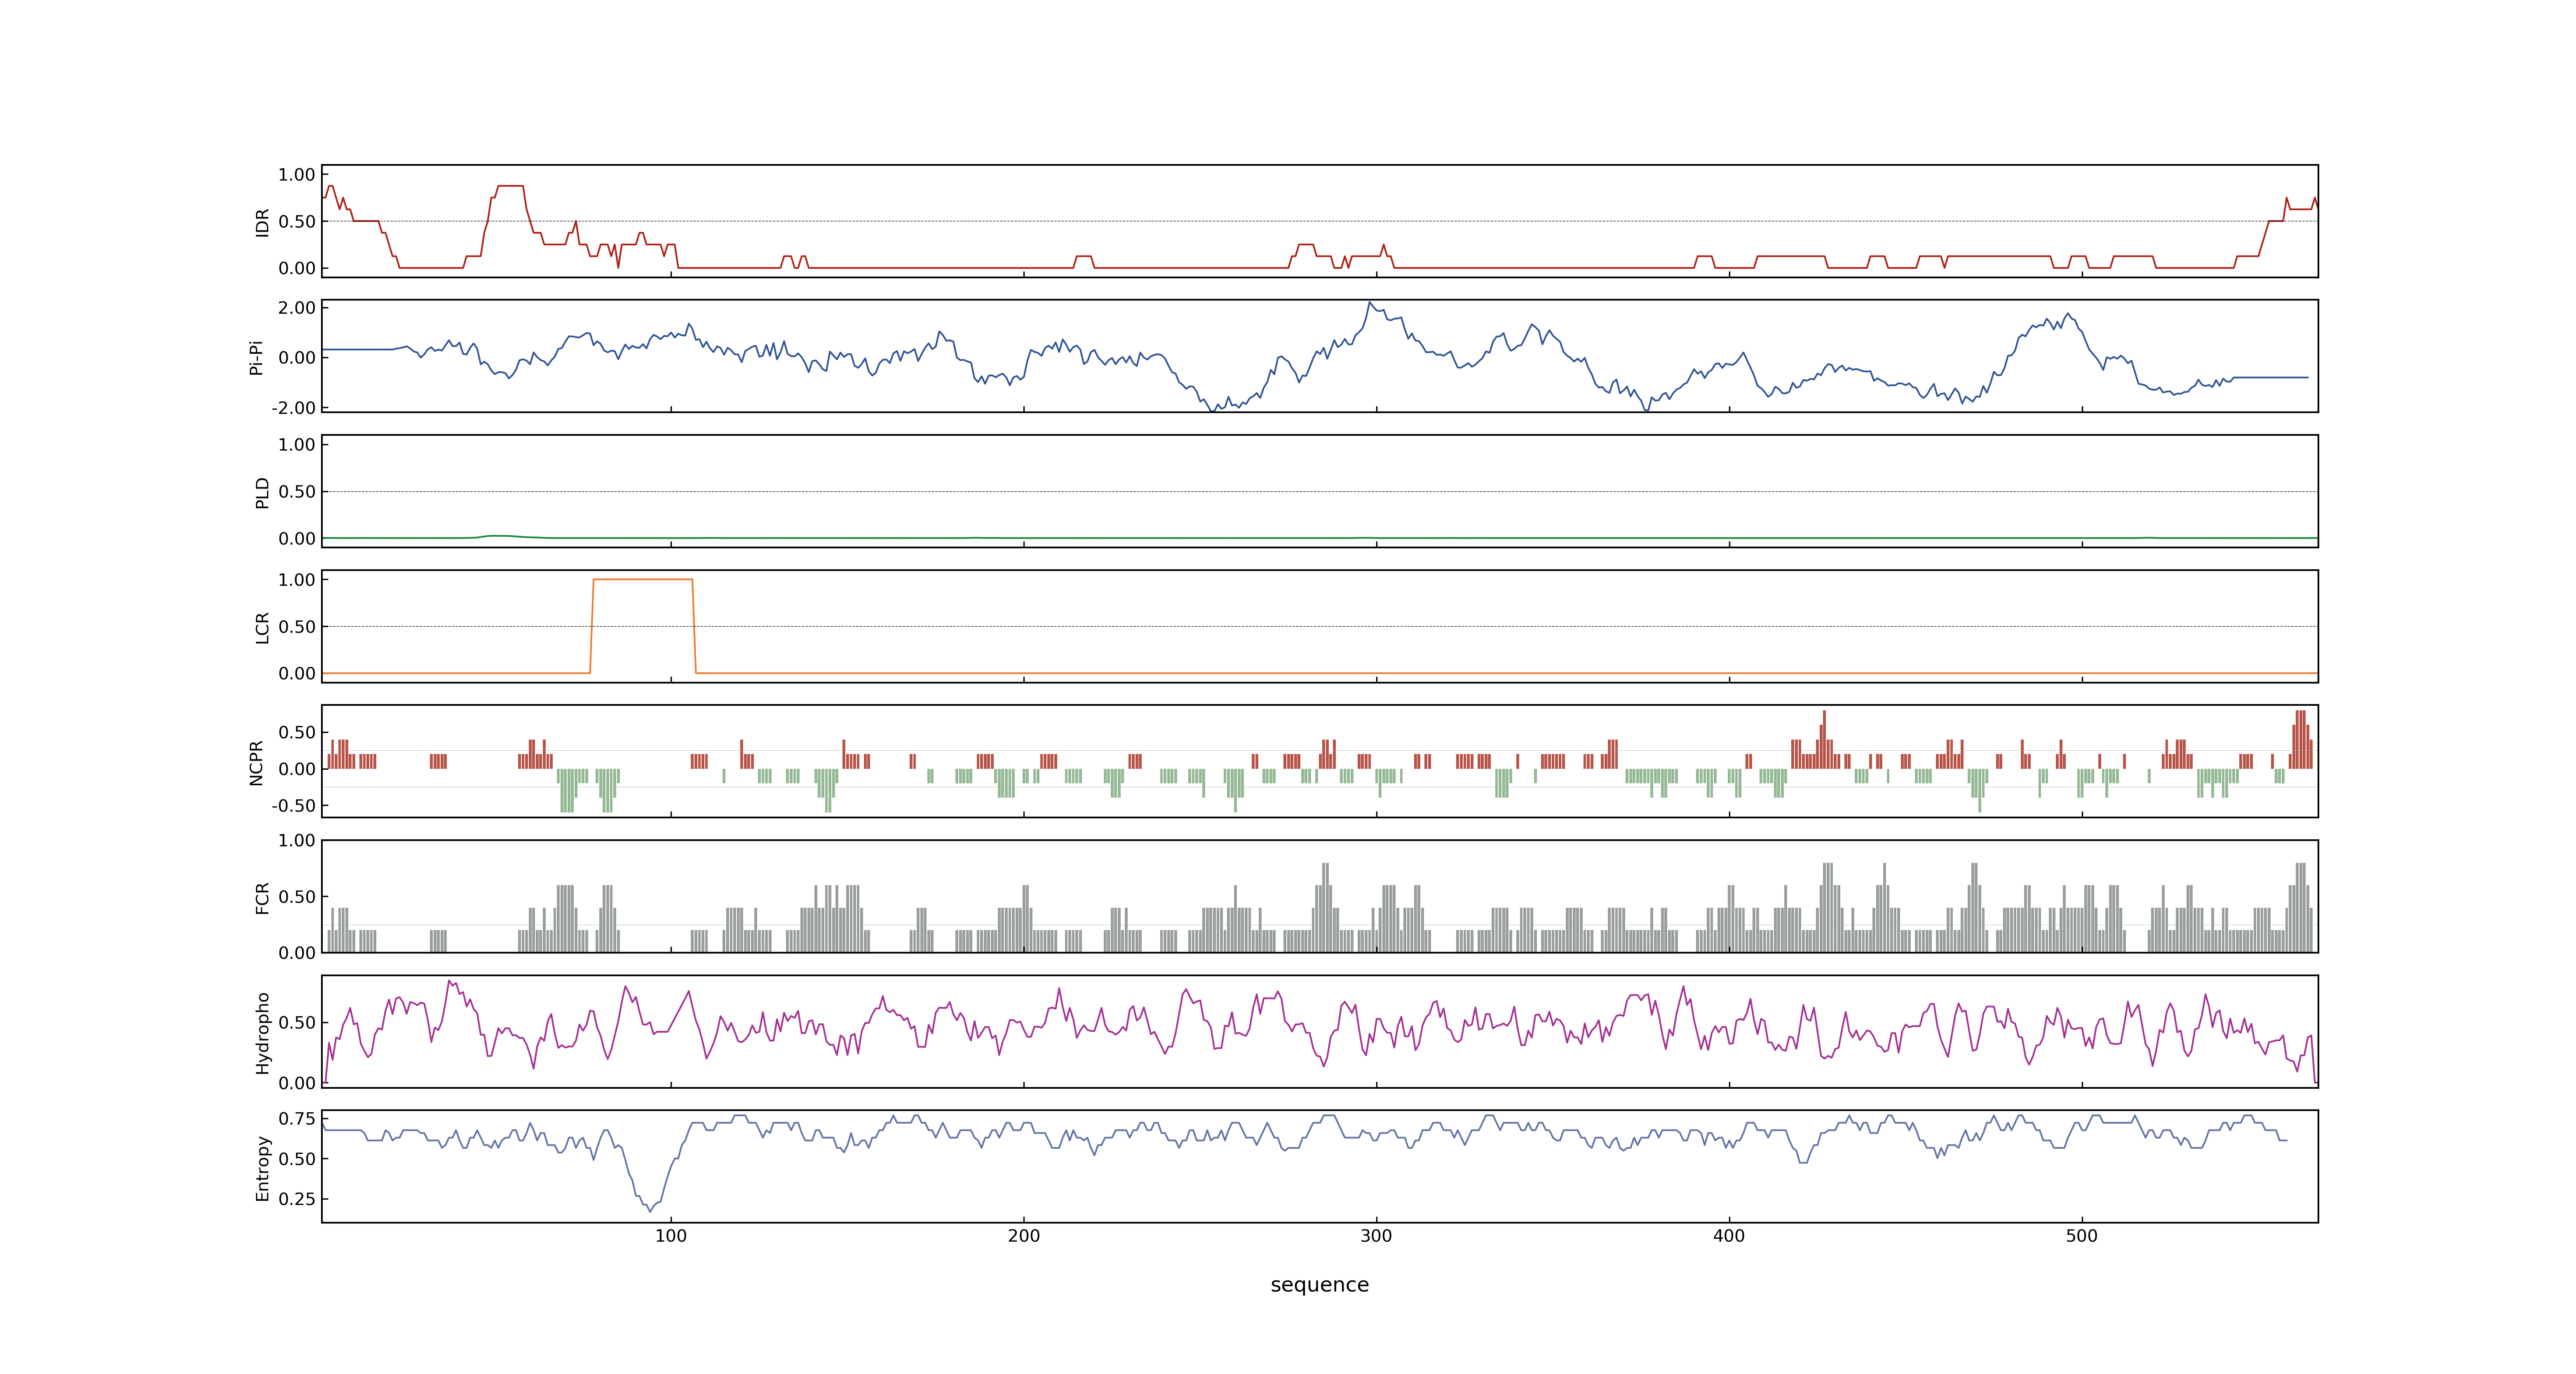This screenshot has height=1374, width=2576.
Task: Click the IDR y-axis label
Action: point(263,222)
